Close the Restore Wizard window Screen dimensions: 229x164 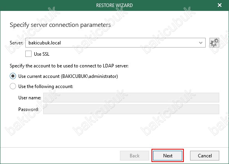(220, 5)
